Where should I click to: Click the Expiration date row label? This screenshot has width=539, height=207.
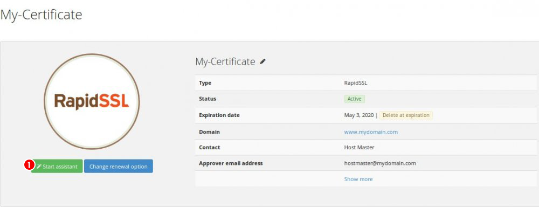219,115
